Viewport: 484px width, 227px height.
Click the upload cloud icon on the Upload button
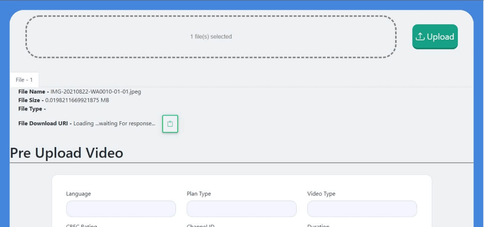[x=420, y=36]
